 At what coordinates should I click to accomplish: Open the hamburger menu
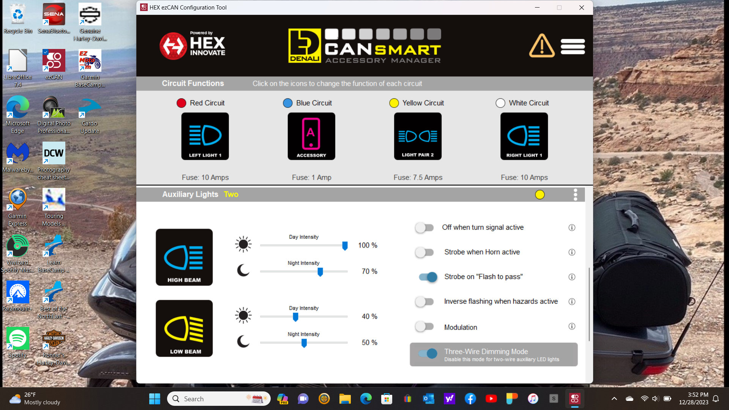tap(573, 46)
